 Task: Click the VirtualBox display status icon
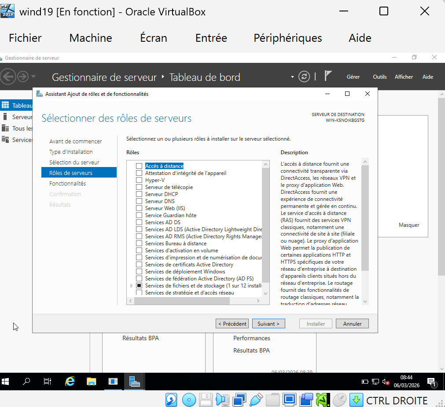click(289, 400)
